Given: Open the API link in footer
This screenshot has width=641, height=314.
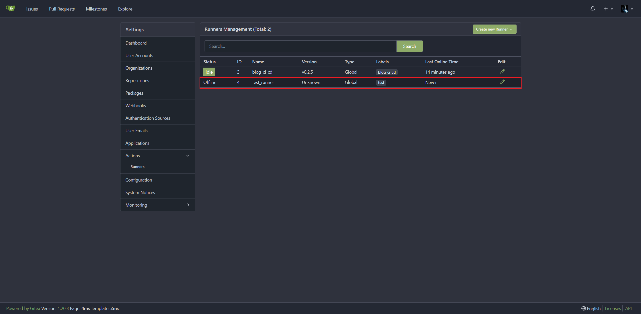Looking at the screenshot, I should pos(628,308).
